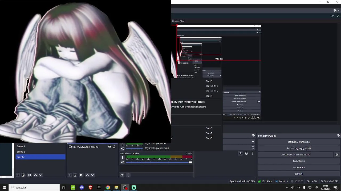Remove the scene transition with trash icon
This screenshot has width=341, height=191.
[x=246, y=153]
